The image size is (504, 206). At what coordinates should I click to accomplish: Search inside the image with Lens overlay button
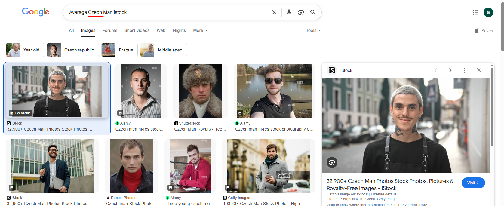pyautogui.click(x=332, y=162)
